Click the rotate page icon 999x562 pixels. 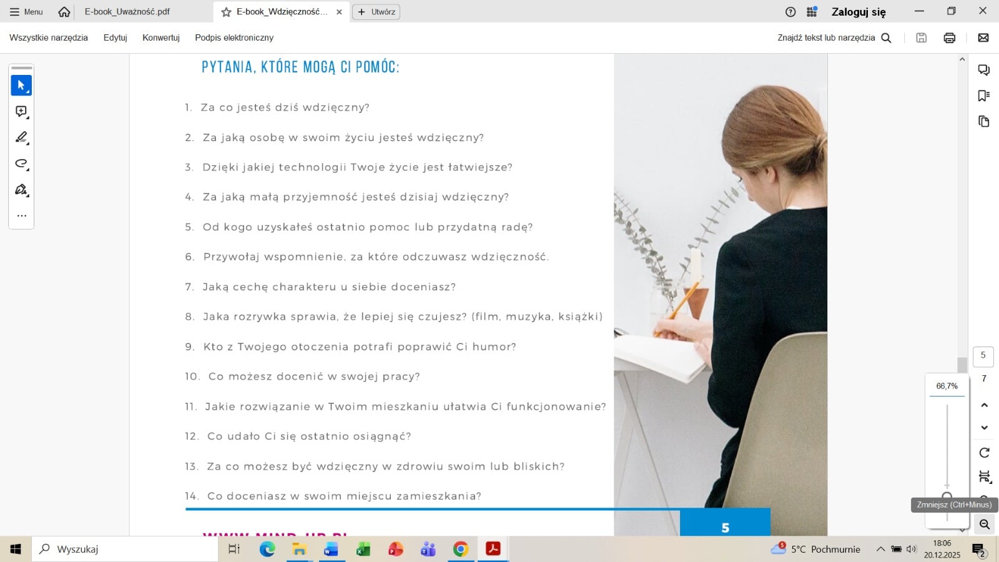coord(985,453)
